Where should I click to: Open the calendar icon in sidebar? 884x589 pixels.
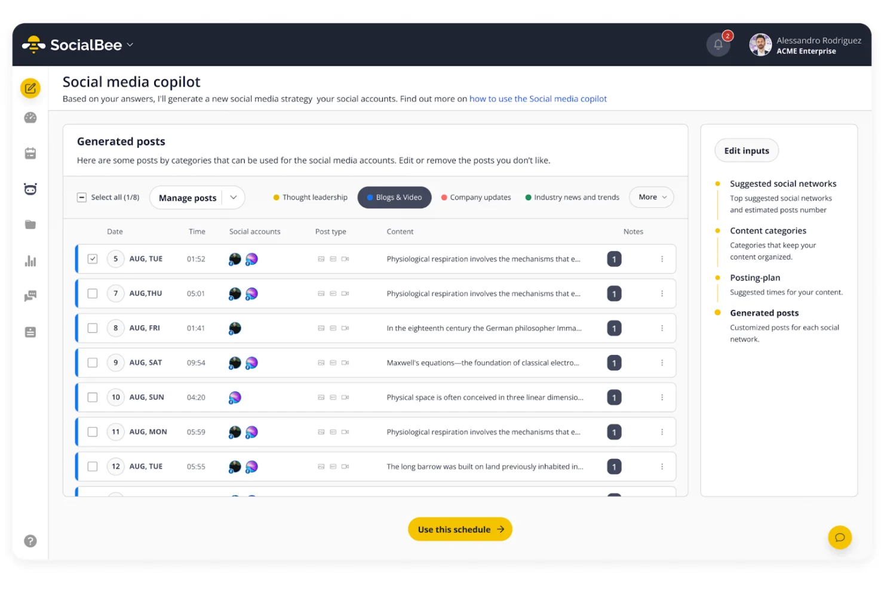[x=30, y=153]
